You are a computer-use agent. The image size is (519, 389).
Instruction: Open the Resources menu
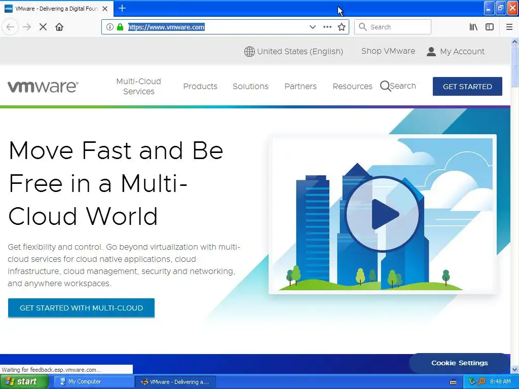point(353,86)
